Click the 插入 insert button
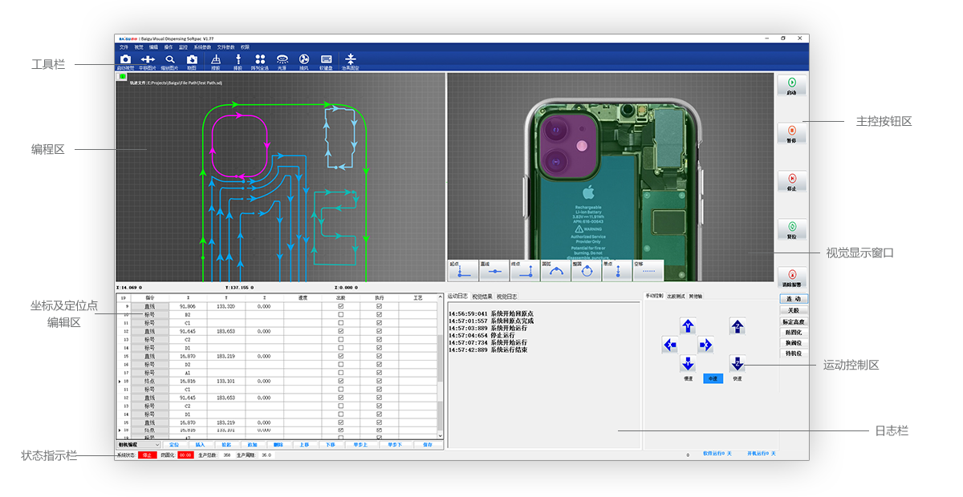Image resolution: width=963 pixels, height=497 pixels. point(201,444)
